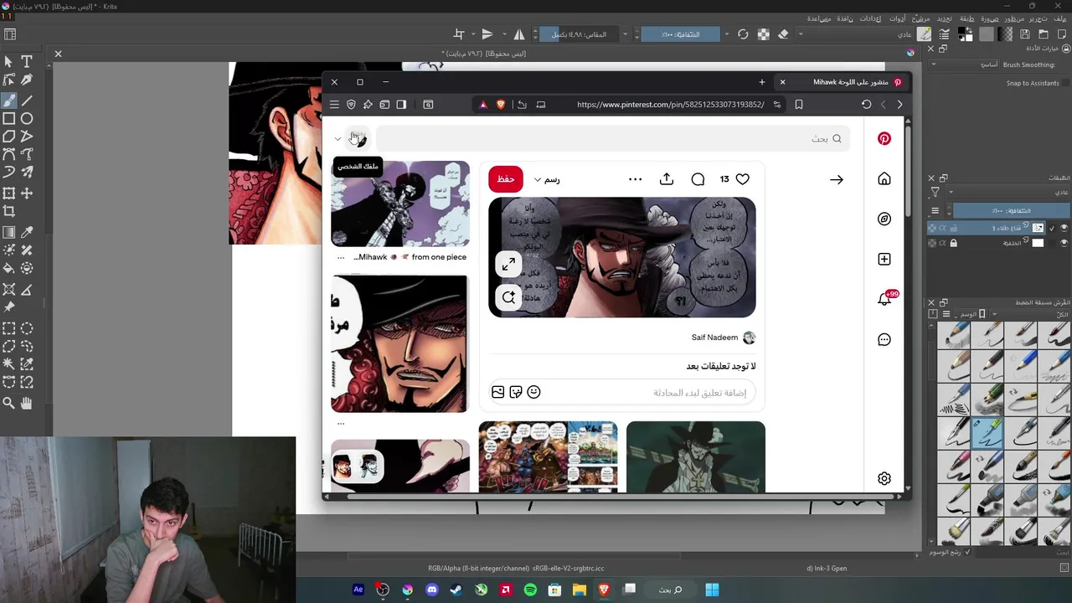Adjust the toolbar opacity slider
1072x603 pixels.
[x=679, y=34]
